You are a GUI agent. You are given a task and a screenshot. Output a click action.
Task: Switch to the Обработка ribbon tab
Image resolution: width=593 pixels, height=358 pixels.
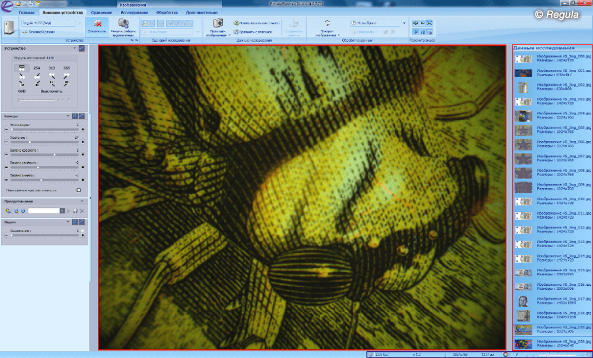pos(167,12)
